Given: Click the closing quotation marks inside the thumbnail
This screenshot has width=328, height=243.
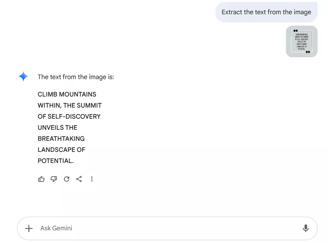Looking at the screenshot, I should [x=308, y=52].
